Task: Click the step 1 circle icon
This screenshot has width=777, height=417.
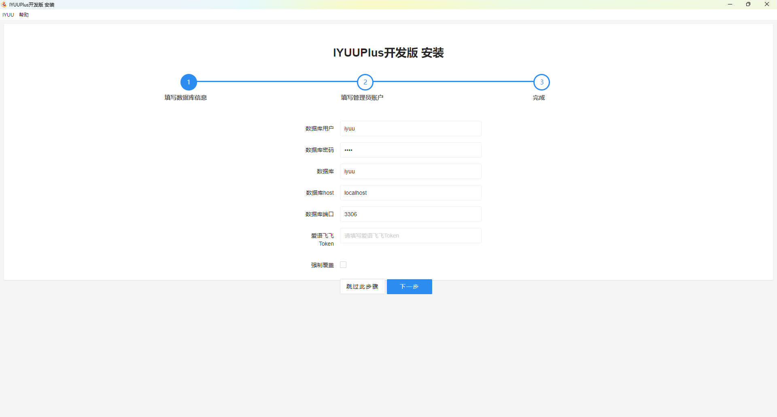Action: [x=189, y=82]
